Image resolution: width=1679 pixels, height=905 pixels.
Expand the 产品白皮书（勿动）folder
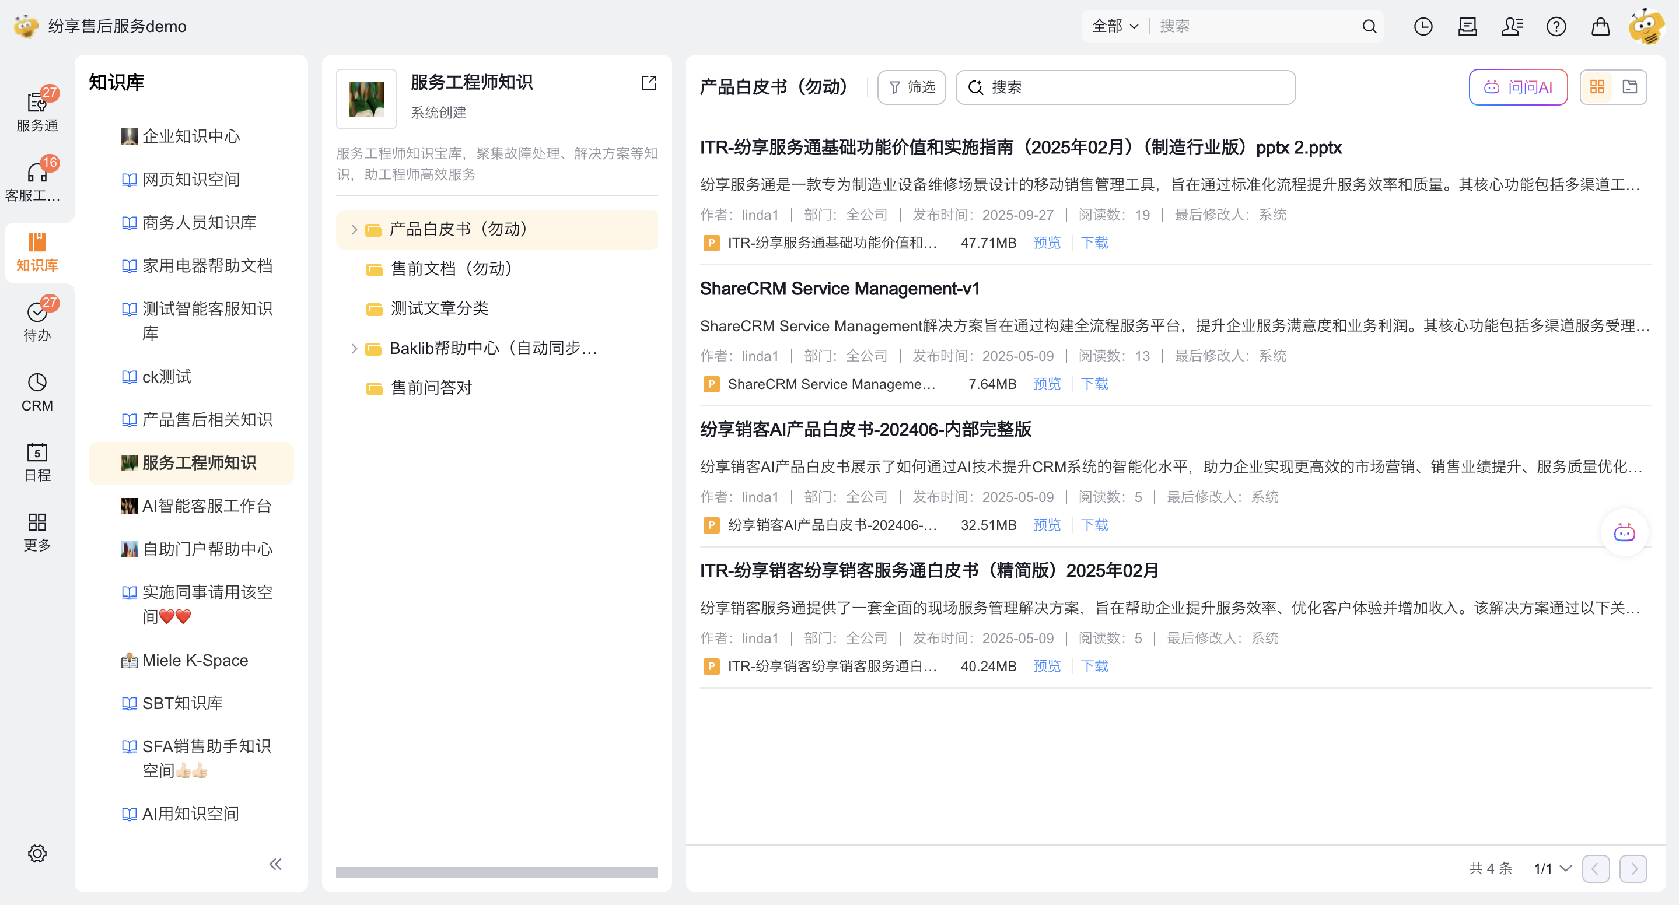coord(354,229)
